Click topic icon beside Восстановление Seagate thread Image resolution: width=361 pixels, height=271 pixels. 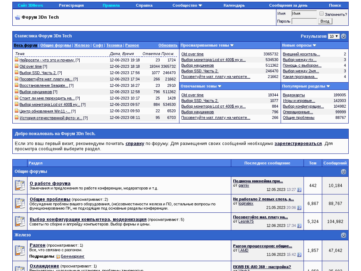pyautogui.click(x=17, y=85)
